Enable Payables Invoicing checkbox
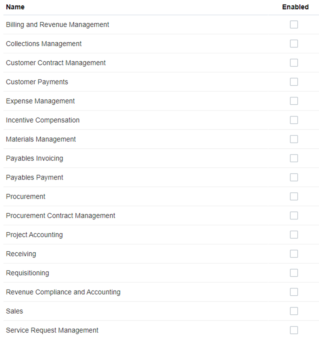 pos(294,159)
